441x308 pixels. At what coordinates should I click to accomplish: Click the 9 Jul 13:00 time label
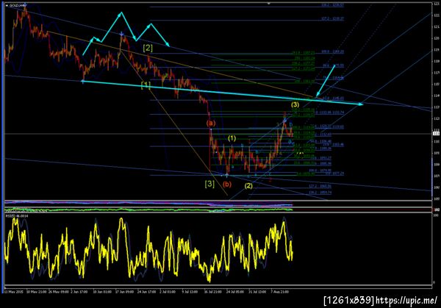190,292
